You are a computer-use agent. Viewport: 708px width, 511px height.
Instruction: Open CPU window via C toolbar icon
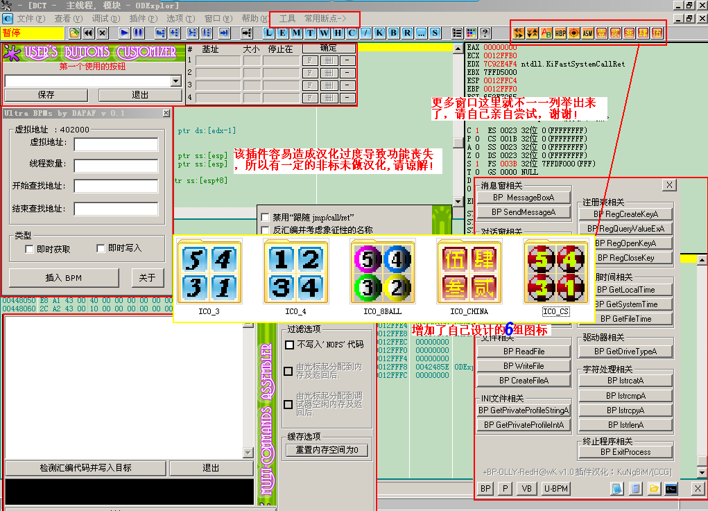click(352, 33)
